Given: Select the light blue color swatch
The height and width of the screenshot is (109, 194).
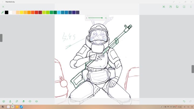Looking at the screenshot, I should click(x=59, y=12).
